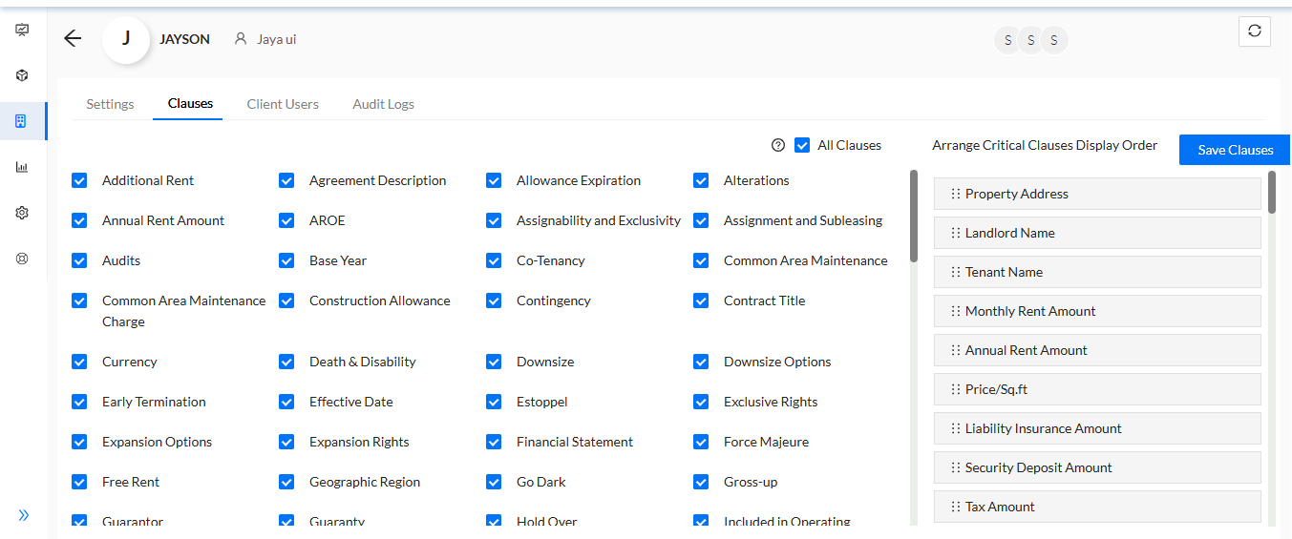This screenshot has width=1292, height=539.
Task: Open the bar chart sidebar icon
Action: (22, 167)
